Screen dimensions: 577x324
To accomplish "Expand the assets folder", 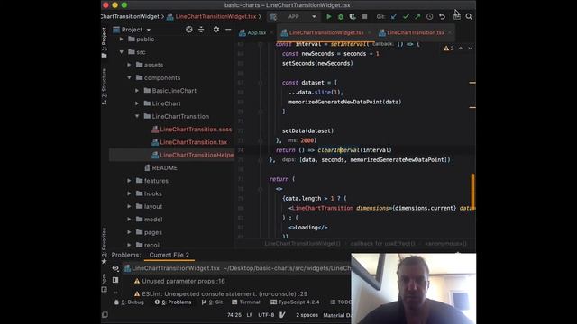I will pyautogui.click(x=129, y=65).
